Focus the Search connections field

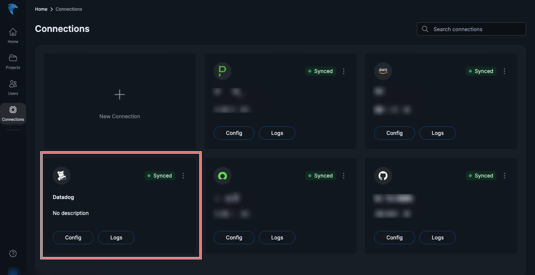(471, 29)
